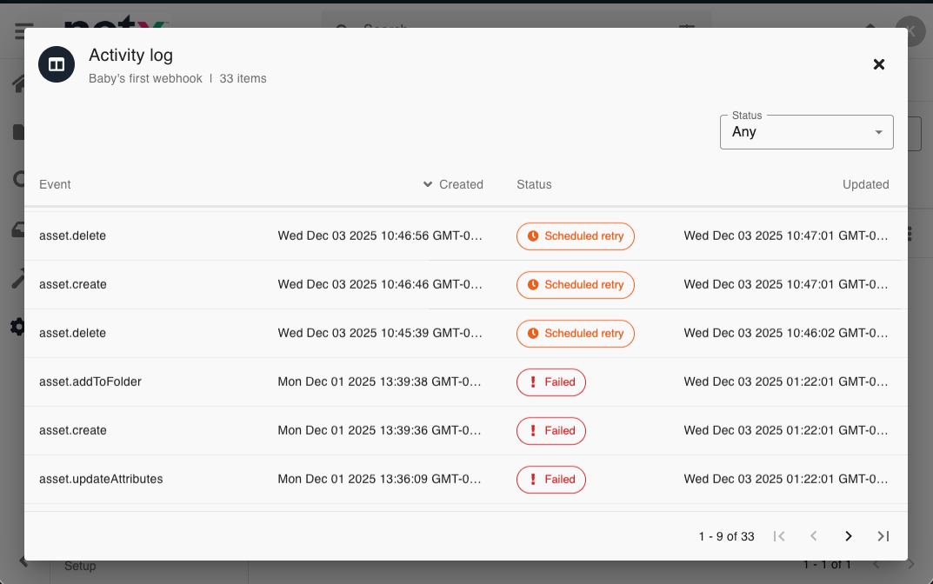Open the user avatar at top right
This screenshot has width=933, height=584.
[910, 32]
